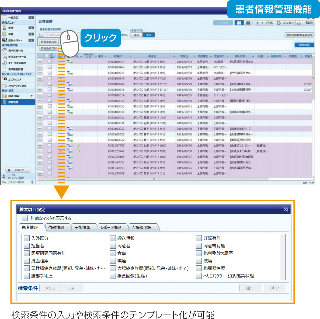Switch to the 内視鏡用語 tab
Viewport: 320px width, 319px height.
(141, 228)
